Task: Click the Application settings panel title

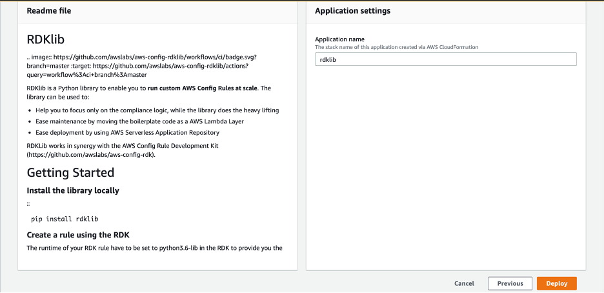Action: point(352,11)
